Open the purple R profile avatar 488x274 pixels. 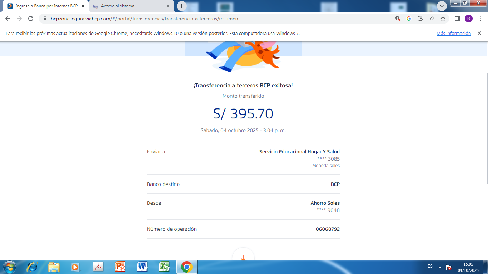[468, 19]
